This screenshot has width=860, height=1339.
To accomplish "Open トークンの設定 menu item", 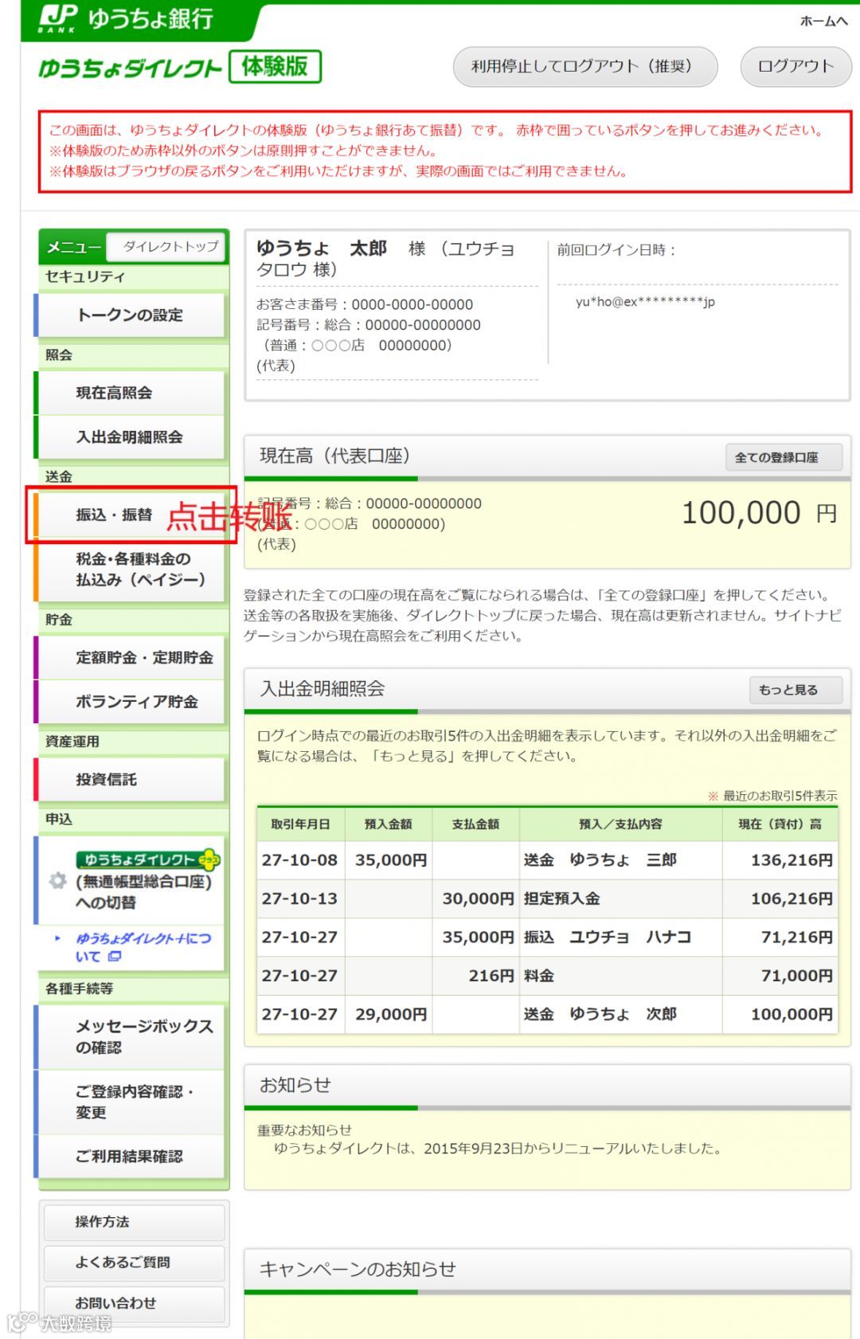I will [131, 315].
